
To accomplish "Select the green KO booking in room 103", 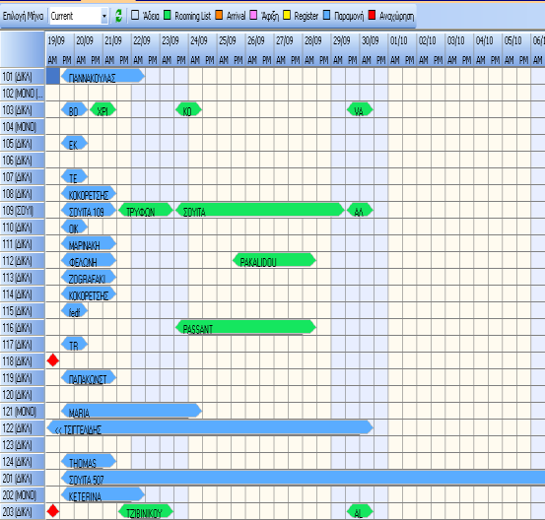I will tap(188, 110).
